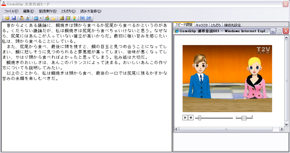Image resolution: width=290 pixels, height=153 pixels.
Task: Open the dropdown arrow beside the TV icon
Action: click(x=41, y=18)
